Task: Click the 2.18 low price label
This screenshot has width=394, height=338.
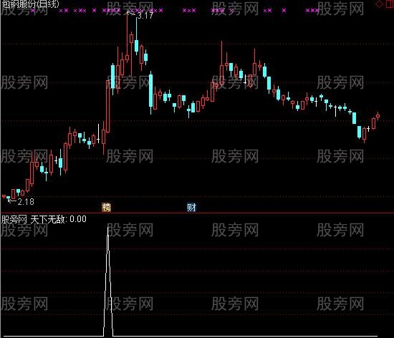Action: (x=26, y=202)
